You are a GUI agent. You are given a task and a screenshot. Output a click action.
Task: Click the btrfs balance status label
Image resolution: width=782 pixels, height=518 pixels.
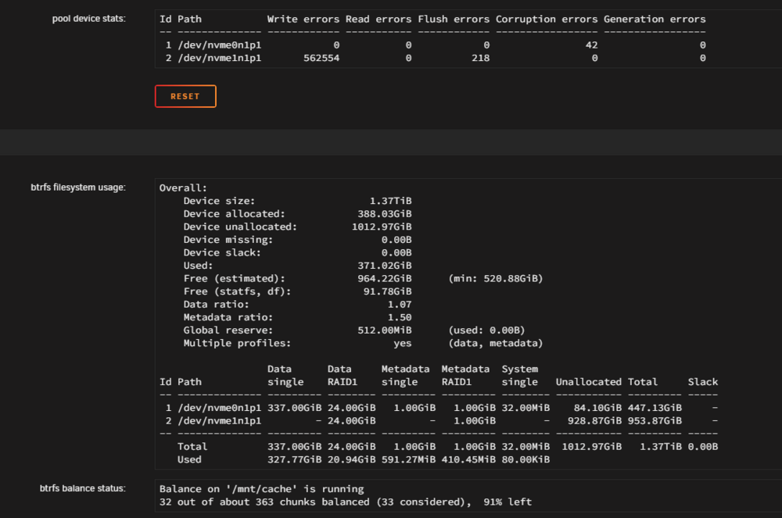coord(82,488)
